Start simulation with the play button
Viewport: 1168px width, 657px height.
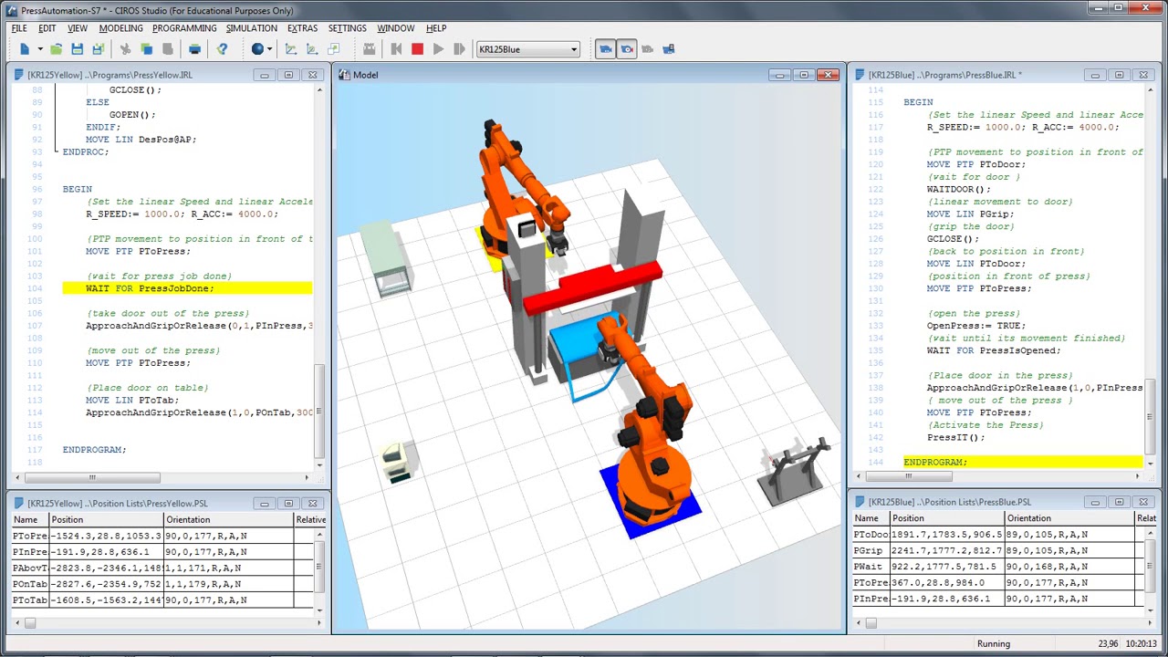pos(438,49)
